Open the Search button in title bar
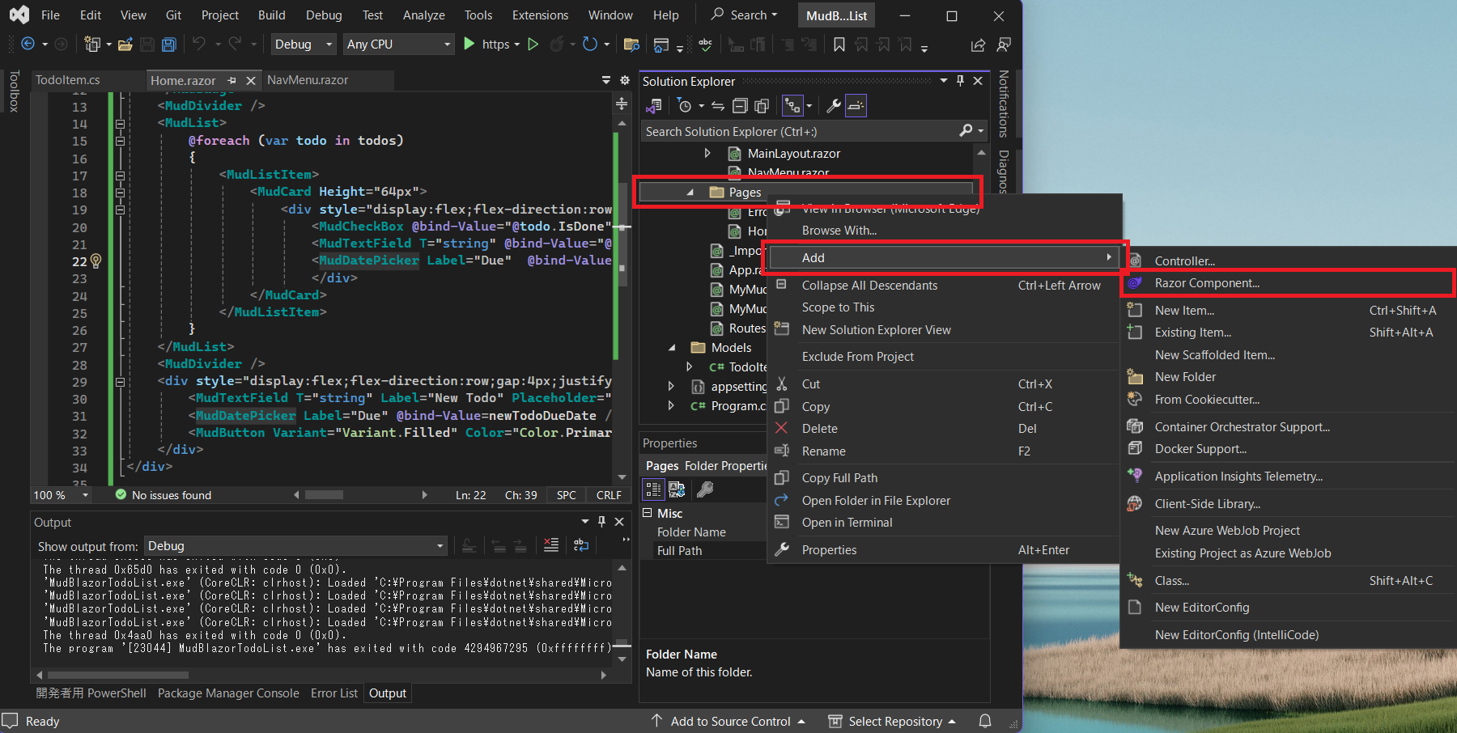This screenshot has width=1457, height=733. click(744, 15)
